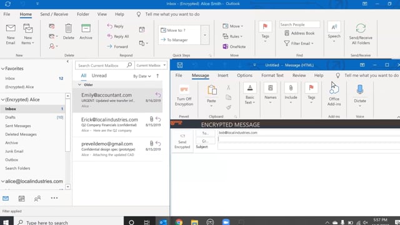Focus the Search People field

coord(299,24)
